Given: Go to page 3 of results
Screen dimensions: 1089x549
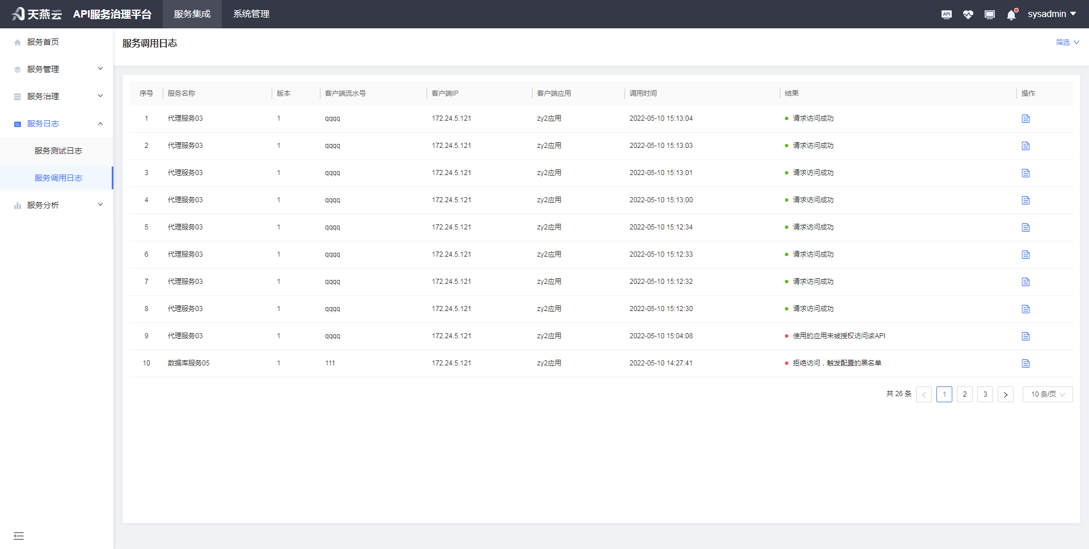Looking at the screenshot, I should 985,394.
